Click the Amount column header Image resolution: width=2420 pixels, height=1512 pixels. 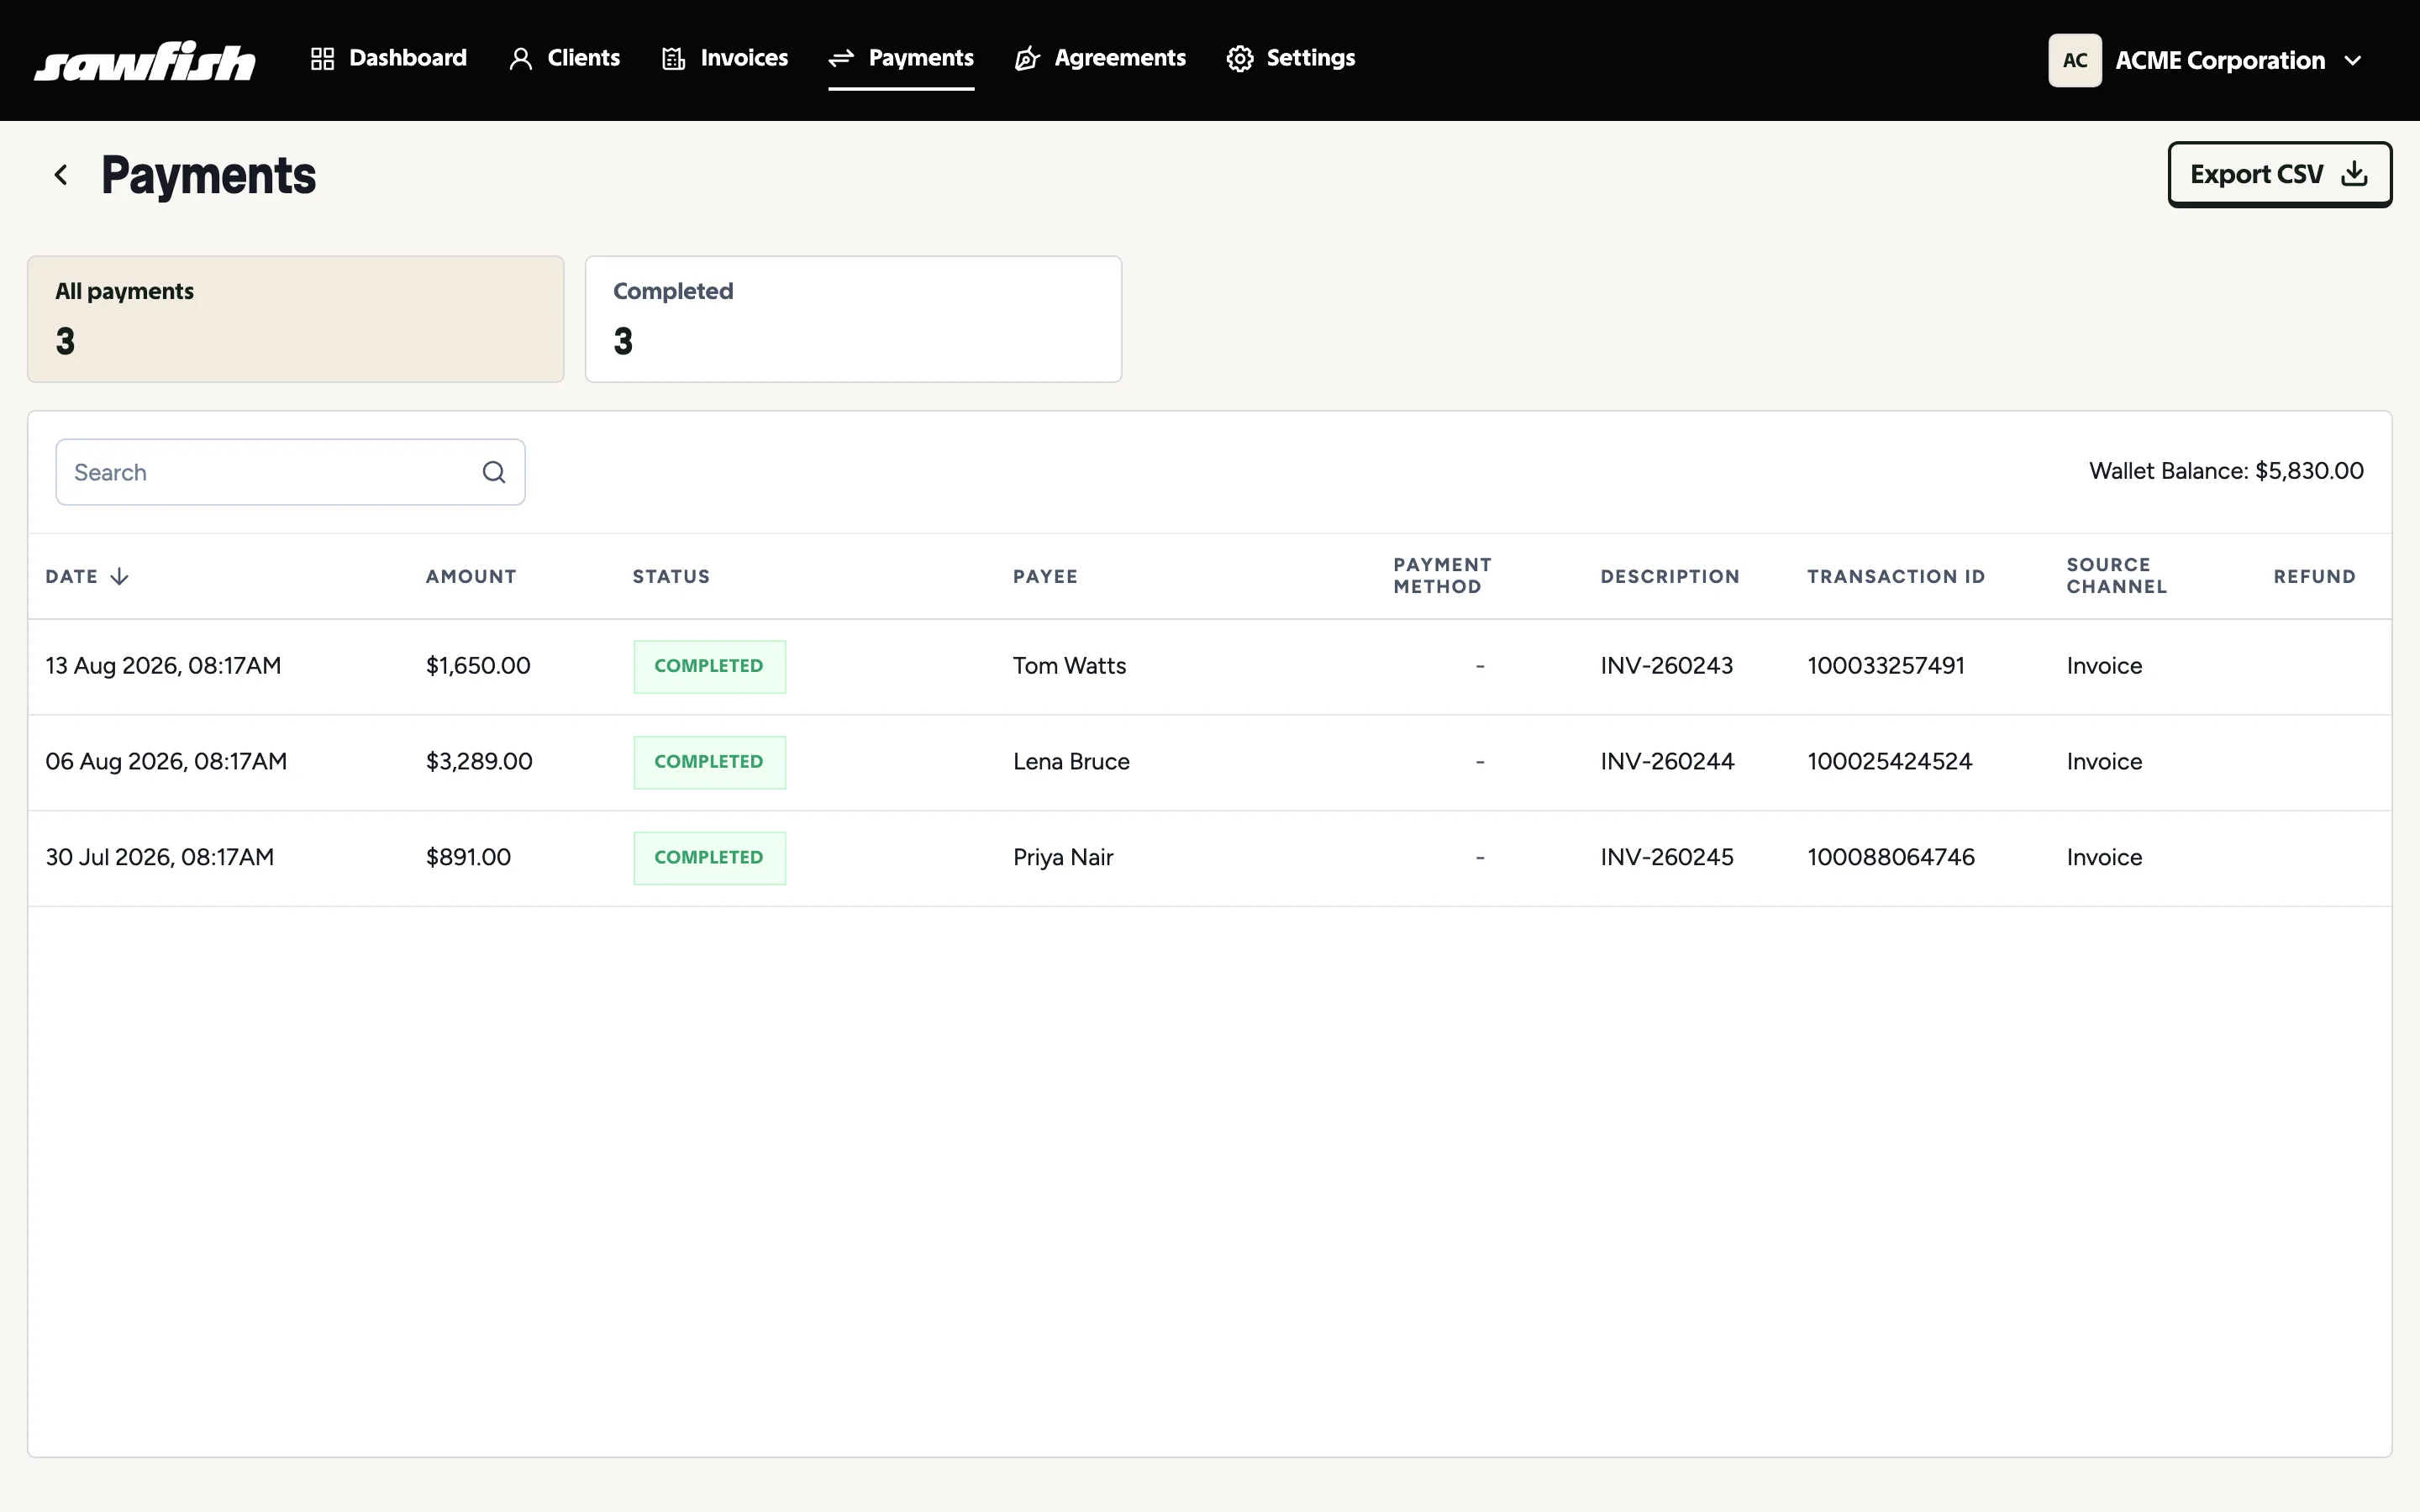click(x=471, y=577)
